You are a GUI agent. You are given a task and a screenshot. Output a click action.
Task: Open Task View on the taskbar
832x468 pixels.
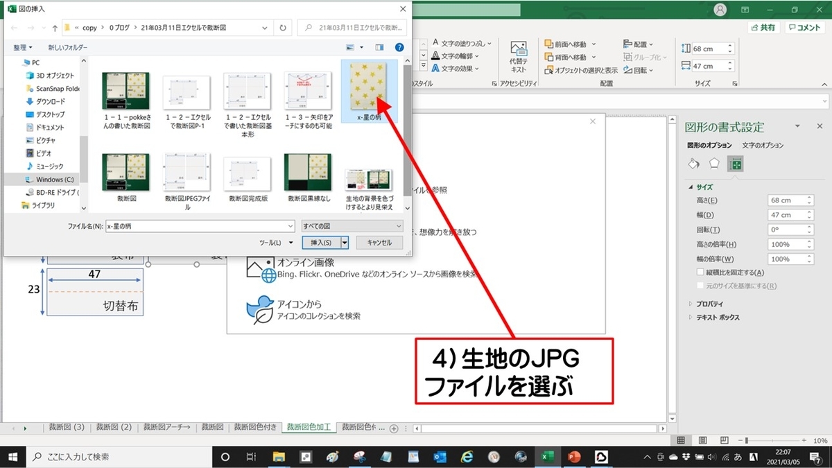(252, 457)
